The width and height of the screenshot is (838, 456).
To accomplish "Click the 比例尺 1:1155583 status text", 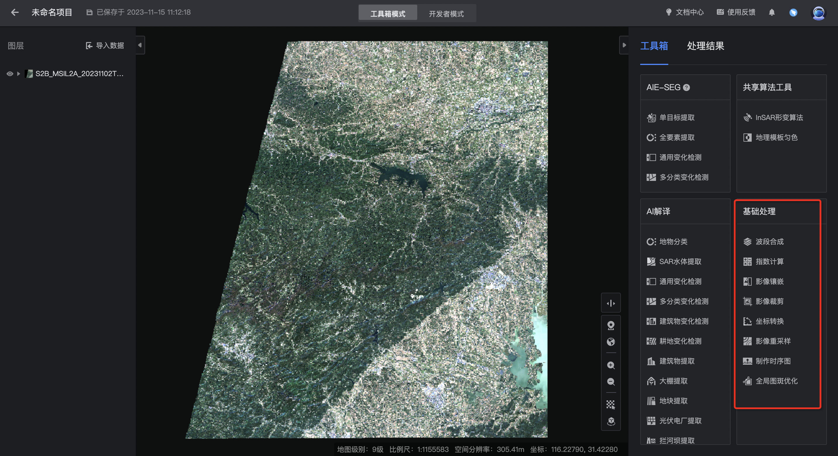I will (419, 450).
